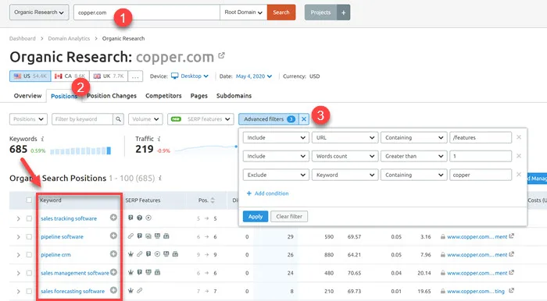The height and width of the screenshot is (301, 547).
Task: Open the Organic Research dropdown
Action: click(39, 12)
